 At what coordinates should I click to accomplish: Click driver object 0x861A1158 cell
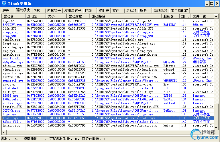[77, 62]
